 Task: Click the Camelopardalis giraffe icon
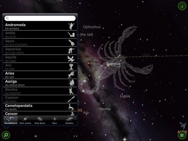71,107
